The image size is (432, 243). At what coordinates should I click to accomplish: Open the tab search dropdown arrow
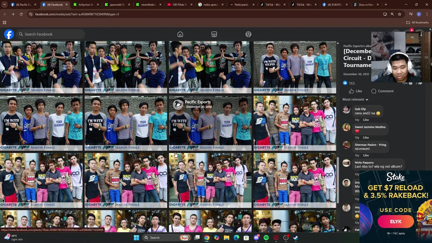4,5
